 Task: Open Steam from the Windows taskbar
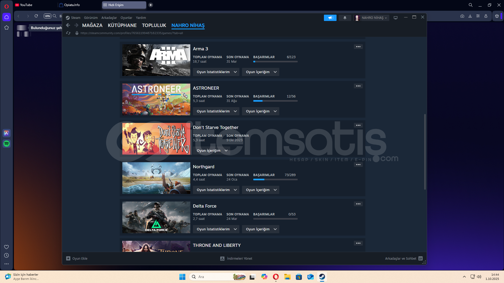pos(322,277)
